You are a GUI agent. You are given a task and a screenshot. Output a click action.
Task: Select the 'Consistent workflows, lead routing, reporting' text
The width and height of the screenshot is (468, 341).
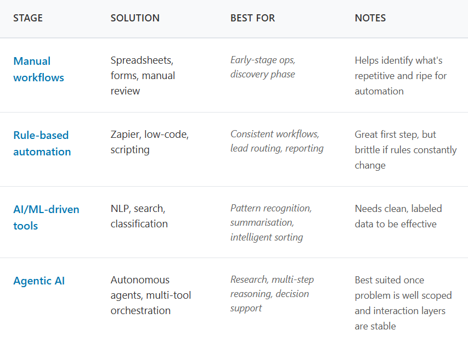[277, 141]
